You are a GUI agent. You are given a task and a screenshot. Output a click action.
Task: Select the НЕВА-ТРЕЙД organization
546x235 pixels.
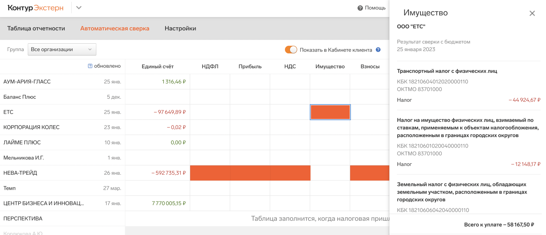(x=62, y=173)
